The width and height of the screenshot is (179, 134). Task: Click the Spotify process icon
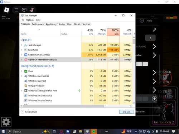click(x=26, y=50)
